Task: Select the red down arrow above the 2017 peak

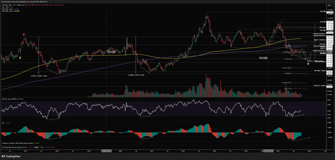Action: coord(25,35)
